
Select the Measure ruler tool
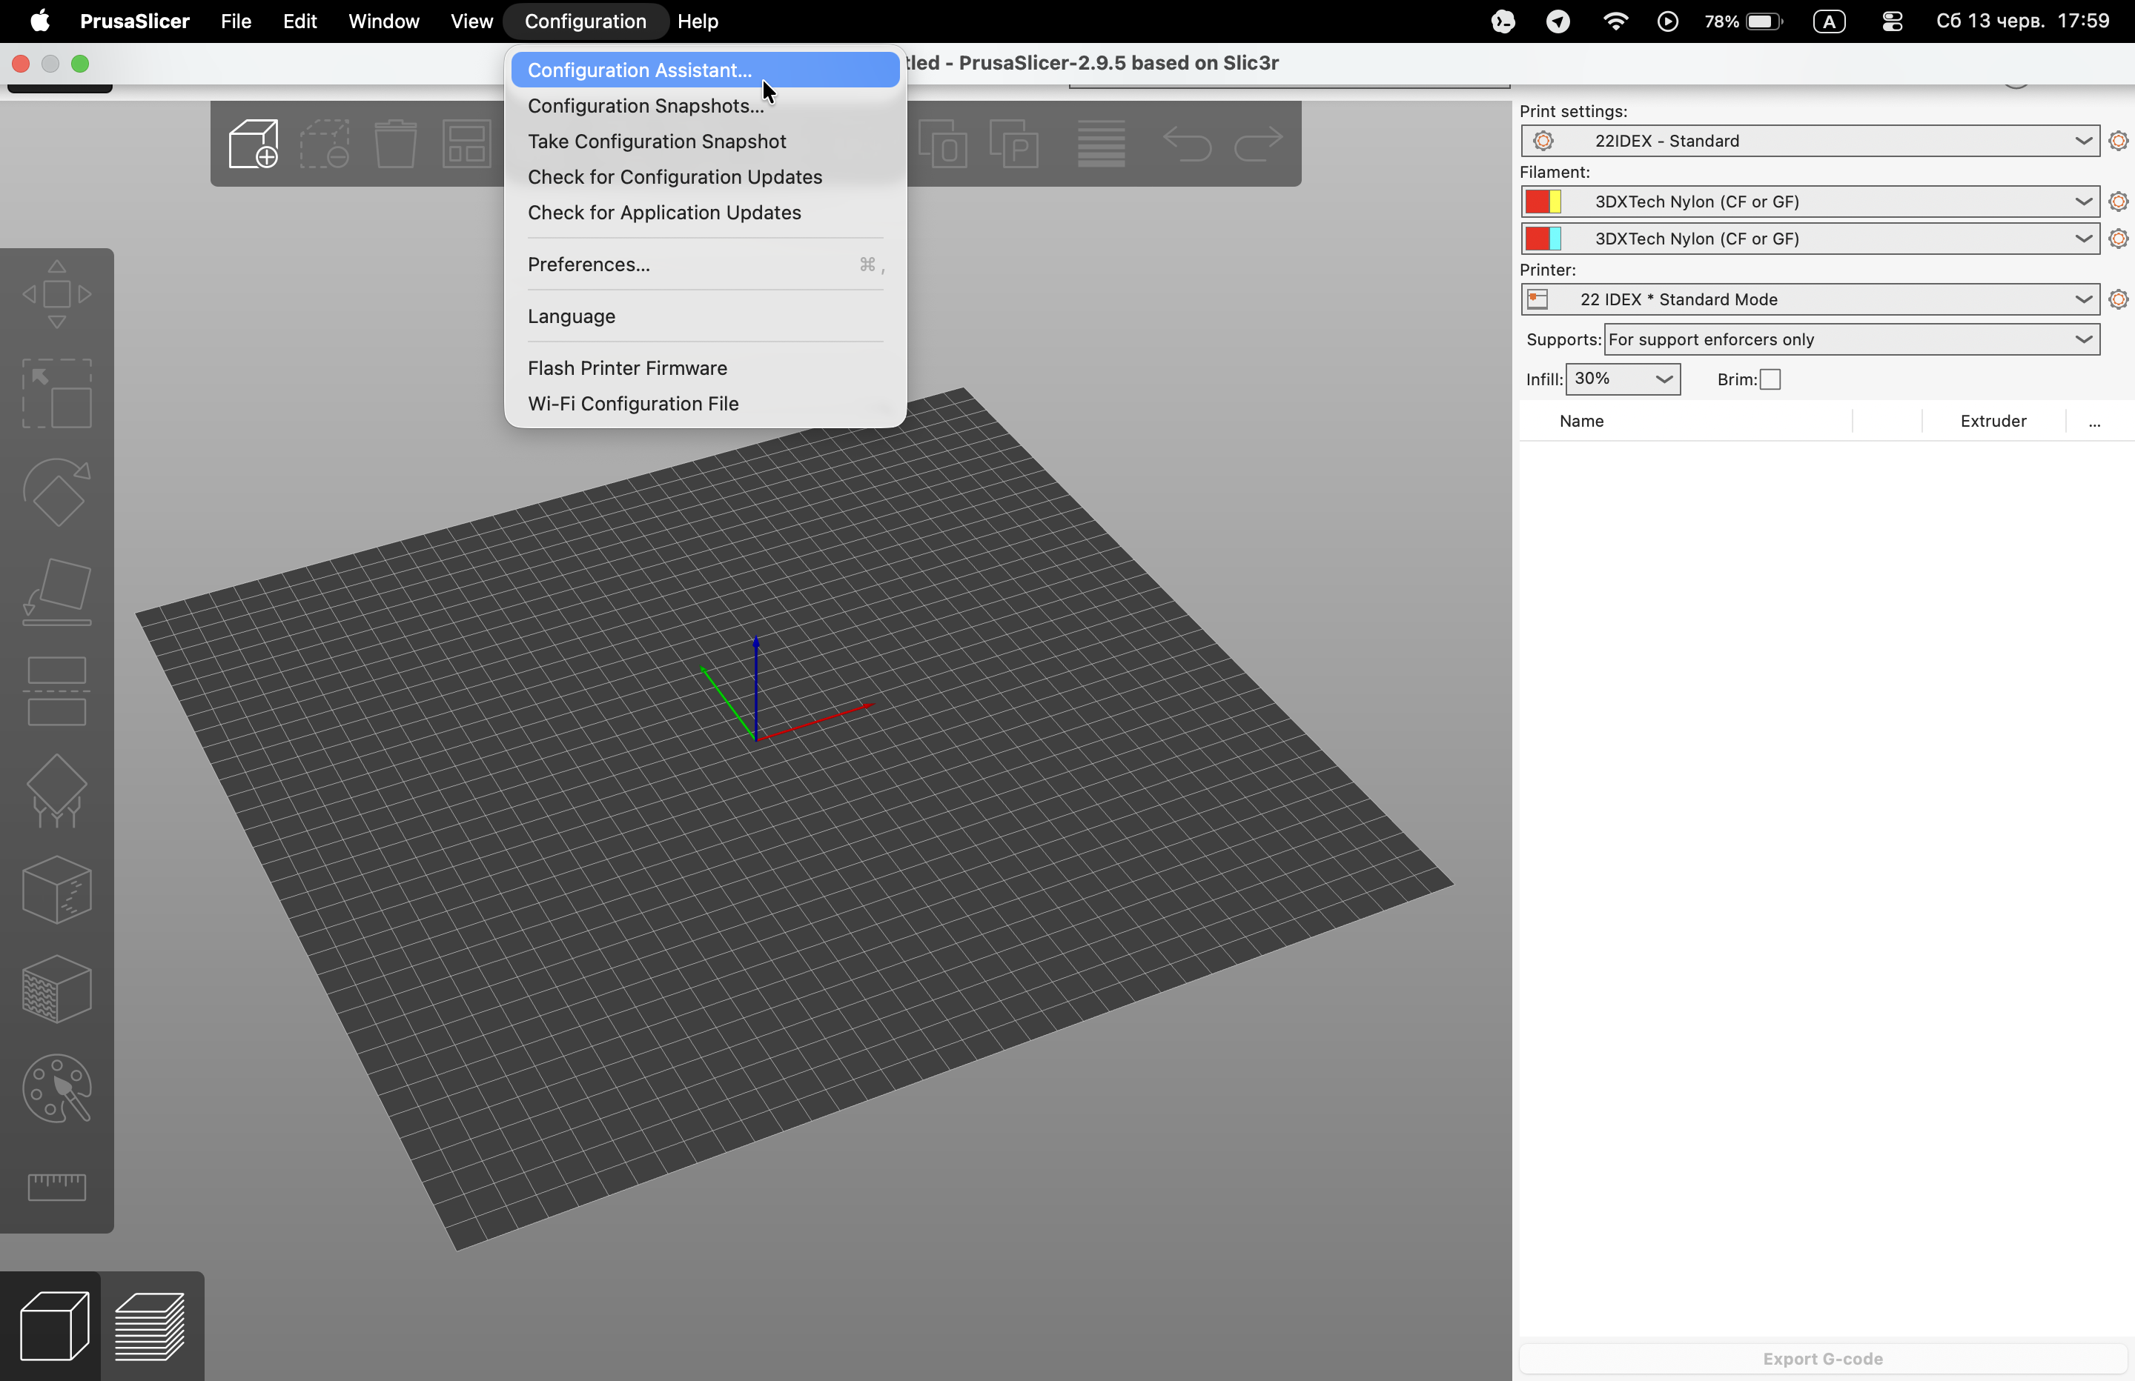tap(56, 1186)
